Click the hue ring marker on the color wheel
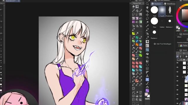Viewport: 188px width, 105px height. click(180, 8)
